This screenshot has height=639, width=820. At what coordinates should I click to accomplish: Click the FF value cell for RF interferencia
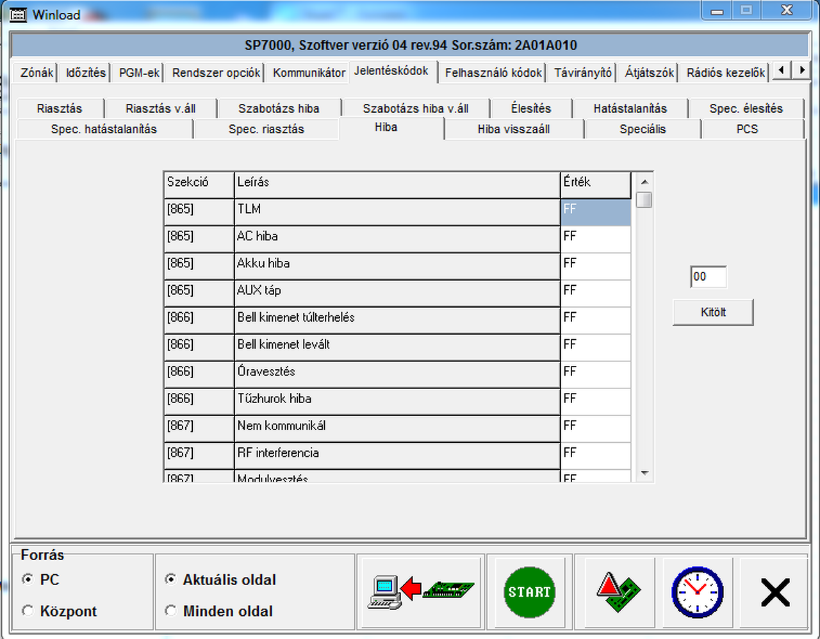click(596, 456)
